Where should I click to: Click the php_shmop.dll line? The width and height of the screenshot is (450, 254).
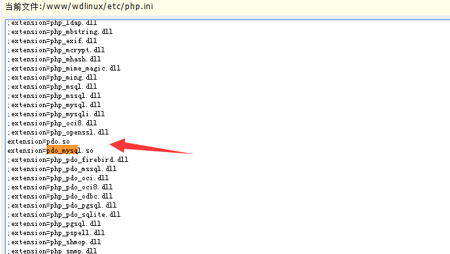click(x=54, y=242)
